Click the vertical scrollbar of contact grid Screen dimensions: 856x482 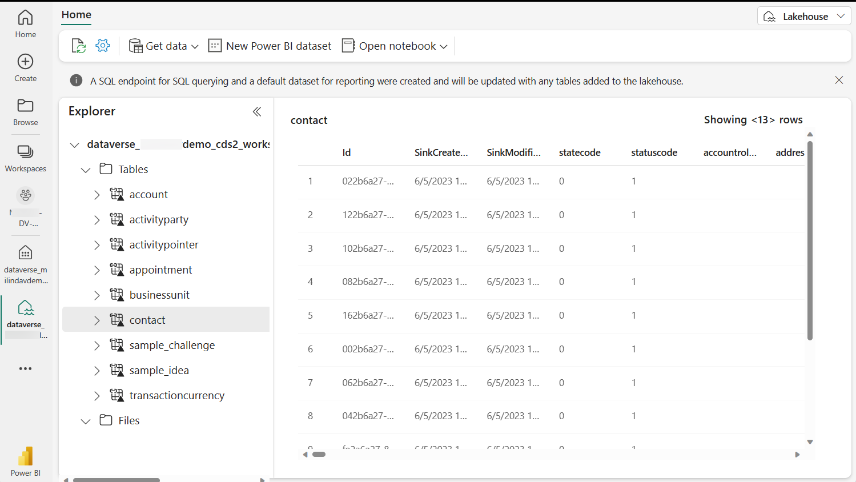(x=810, y=240)
